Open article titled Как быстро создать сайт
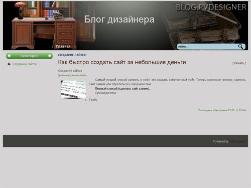This screenshot has width=251, height=188. pyautogui.click(x=122, y=62)
